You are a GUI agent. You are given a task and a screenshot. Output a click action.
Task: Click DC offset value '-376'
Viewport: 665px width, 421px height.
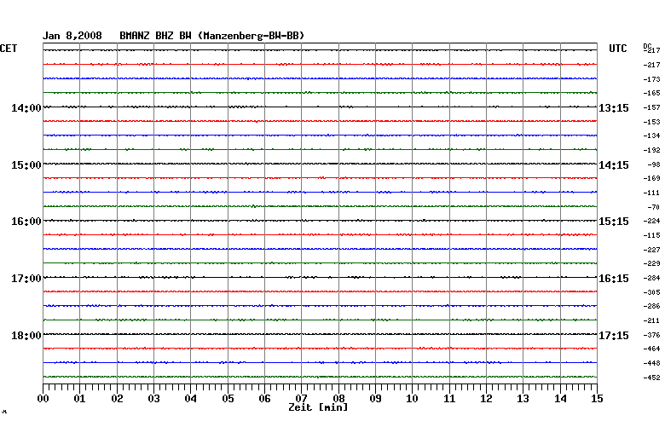tap(652, 335)
